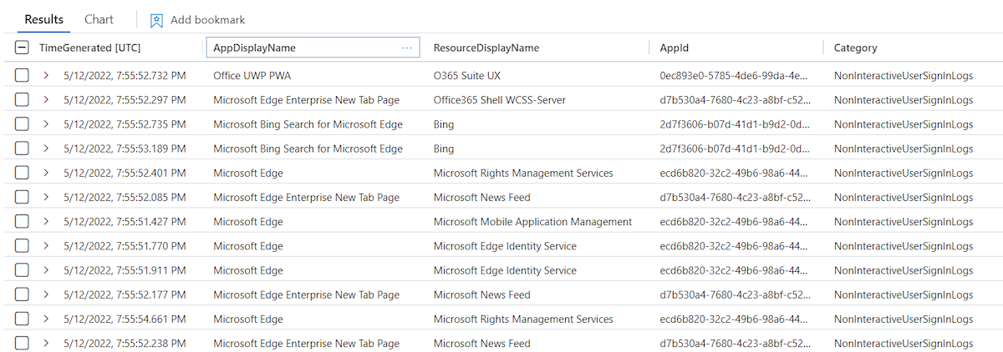This screenshot has height=352, width=1003.
Task: Select checkbox for 7:55:52.297 PM row
Action: click(22, 100)
